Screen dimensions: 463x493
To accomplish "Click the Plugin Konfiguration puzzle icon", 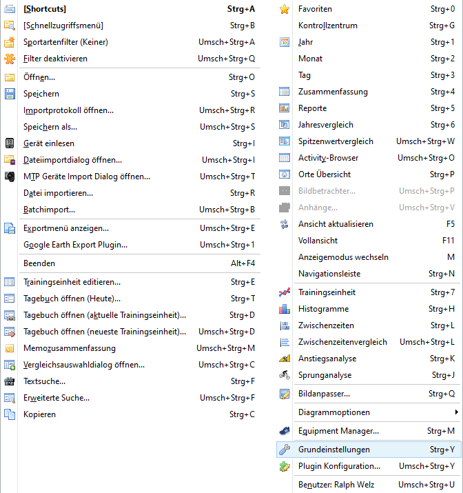I will (x=285, y=466).
